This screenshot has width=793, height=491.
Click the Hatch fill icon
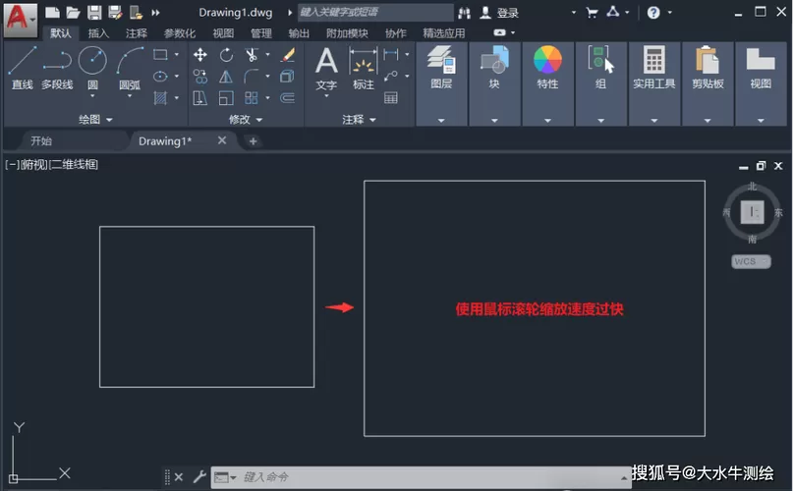(x=160, y=97)
